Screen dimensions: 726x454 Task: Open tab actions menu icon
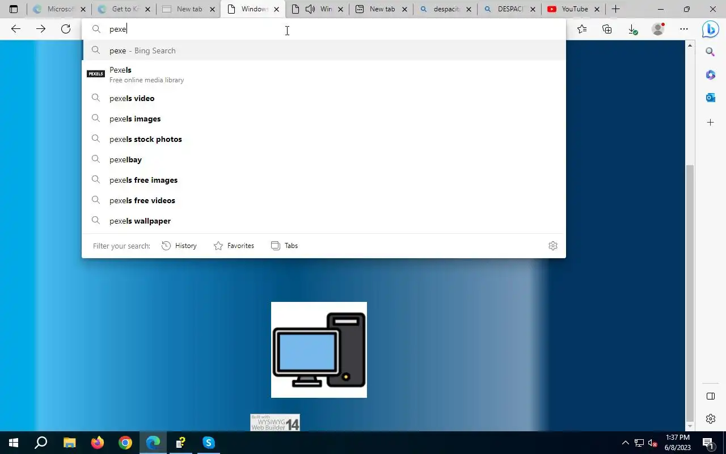coord(14,9)
